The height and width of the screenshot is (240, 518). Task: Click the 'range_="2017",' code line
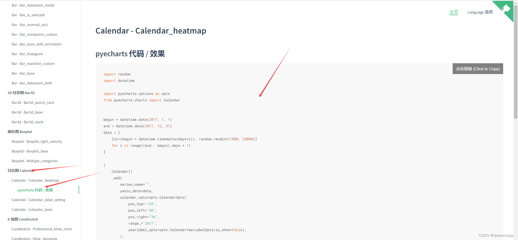(x=143, y=223)
